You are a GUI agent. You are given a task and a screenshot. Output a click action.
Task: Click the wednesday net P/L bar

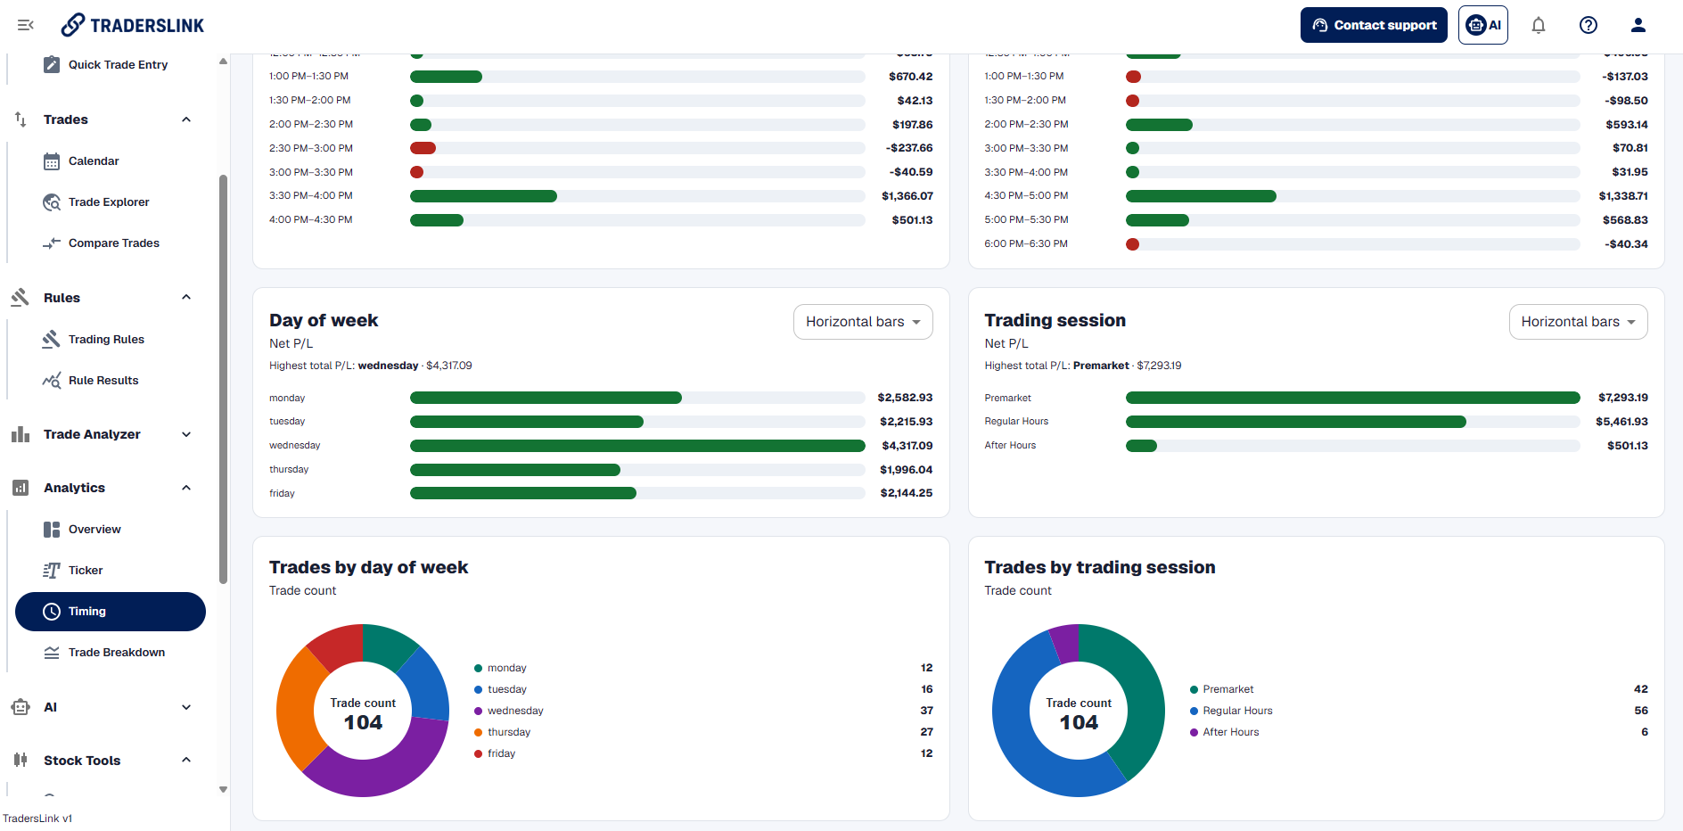637,446
